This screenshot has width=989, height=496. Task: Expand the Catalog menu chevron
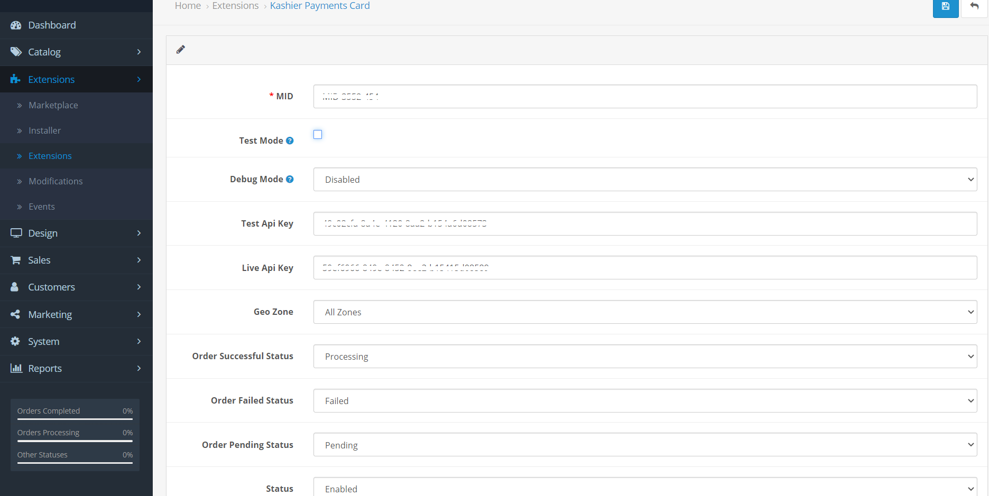pos(139,52)
